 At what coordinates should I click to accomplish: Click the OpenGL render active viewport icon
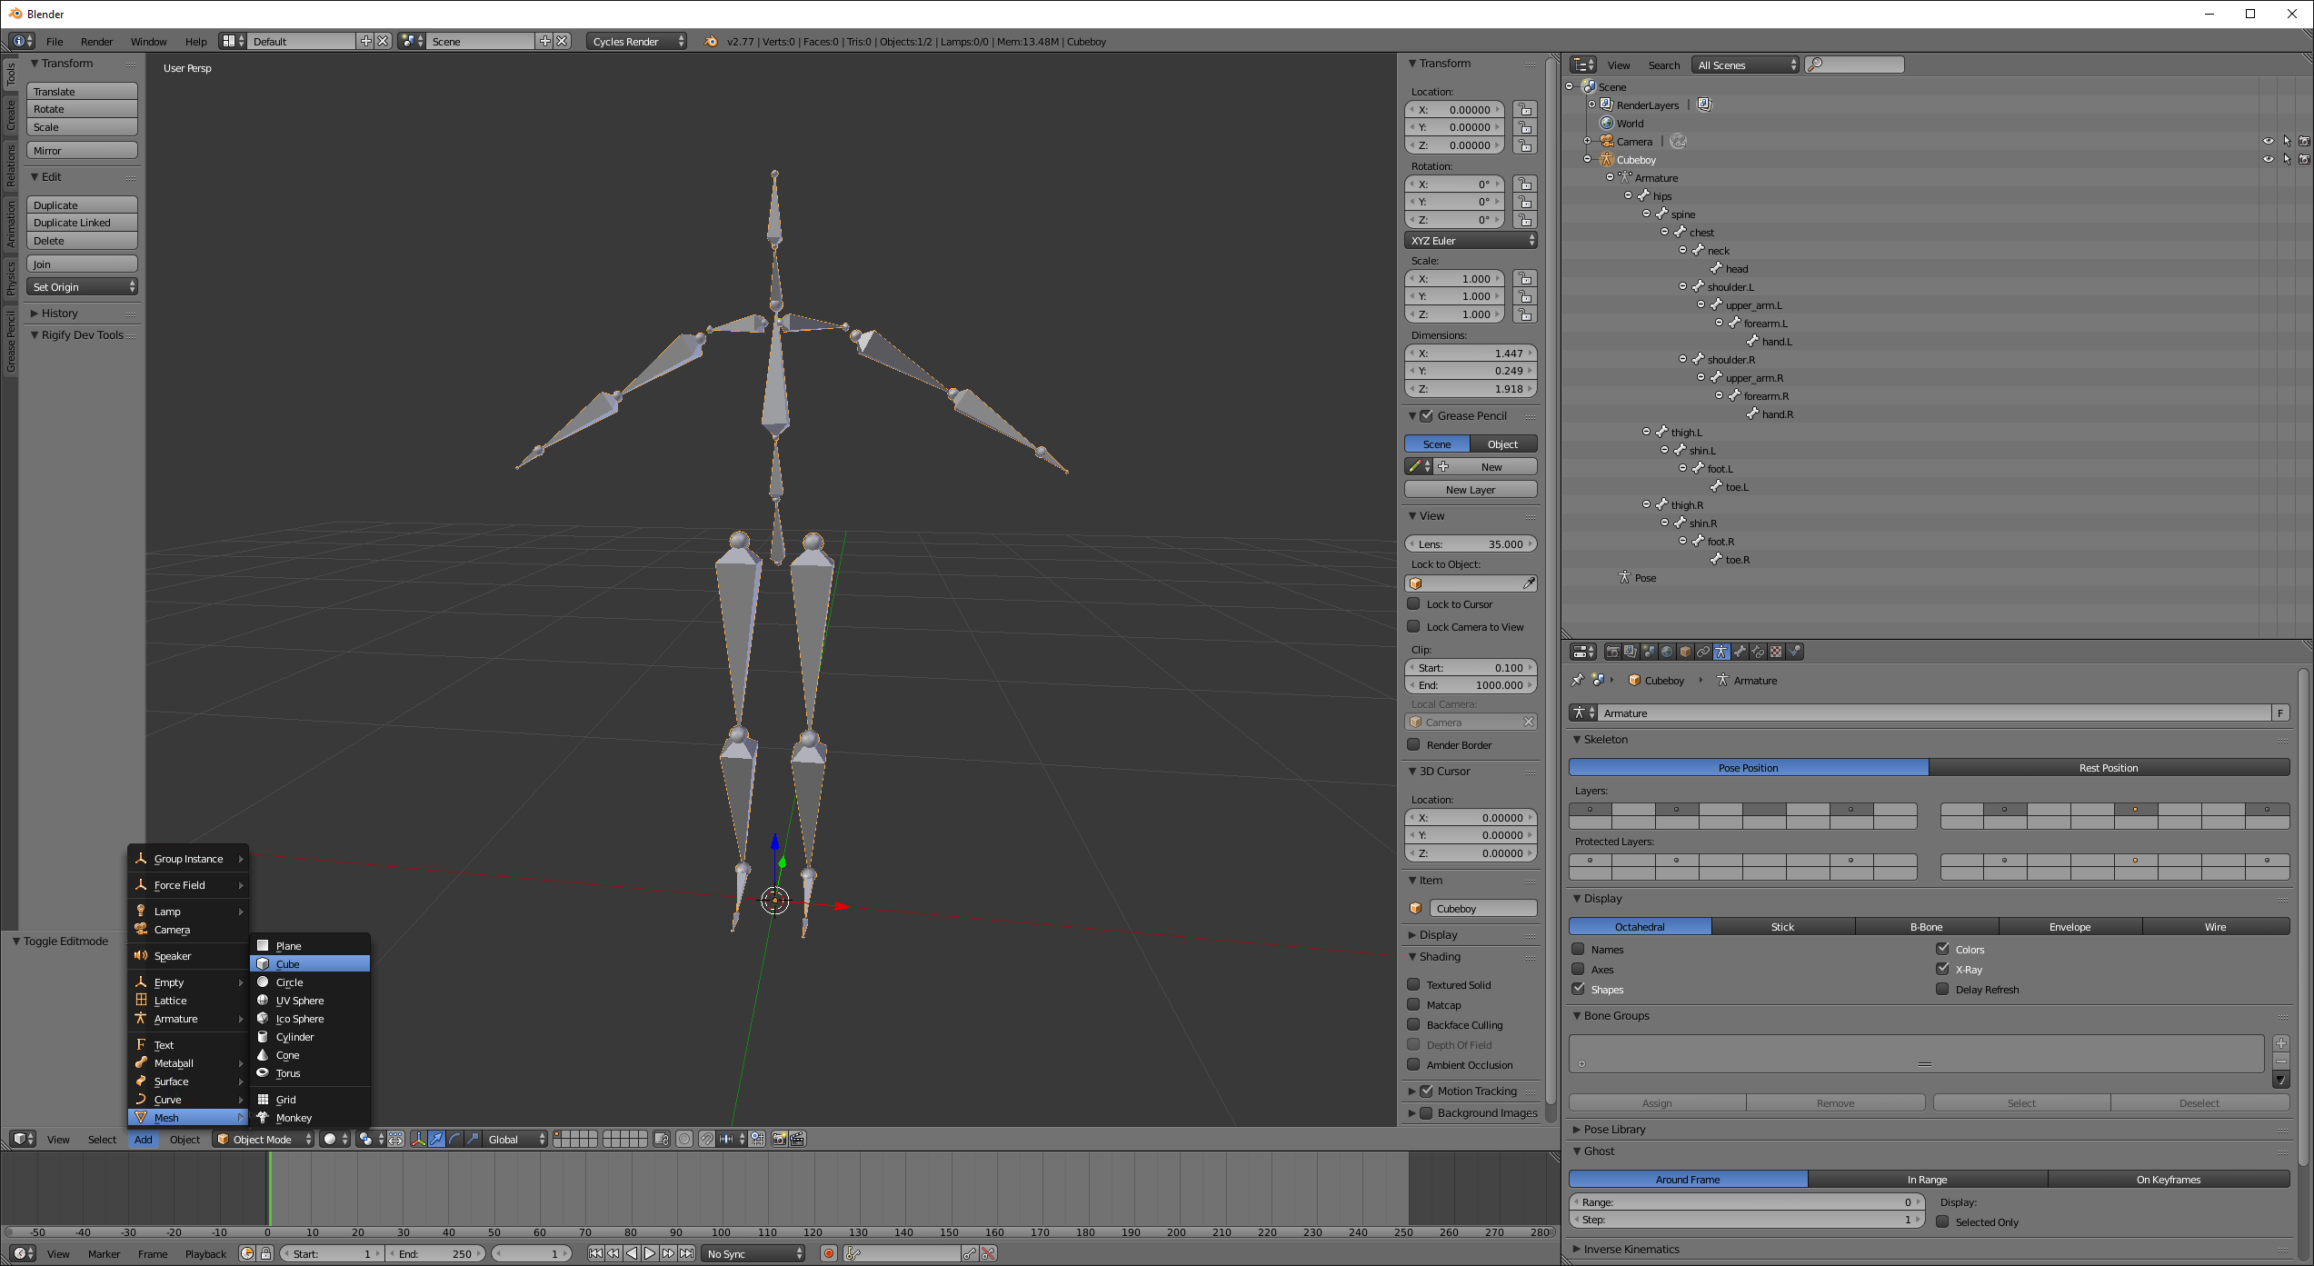[x=779, y=1139]
